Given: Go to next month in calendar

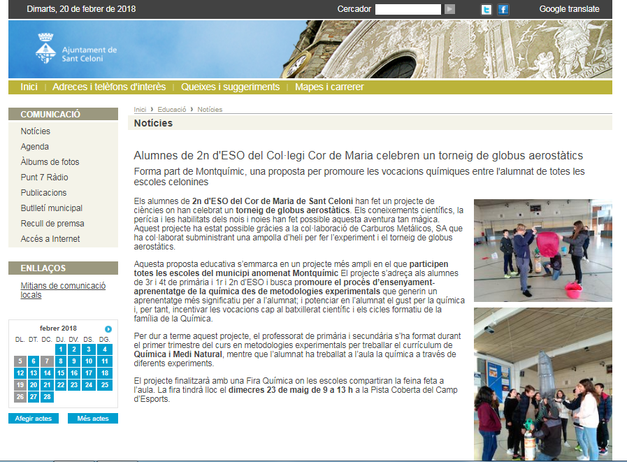Looking at the screenshot, I should pos(108,329).
